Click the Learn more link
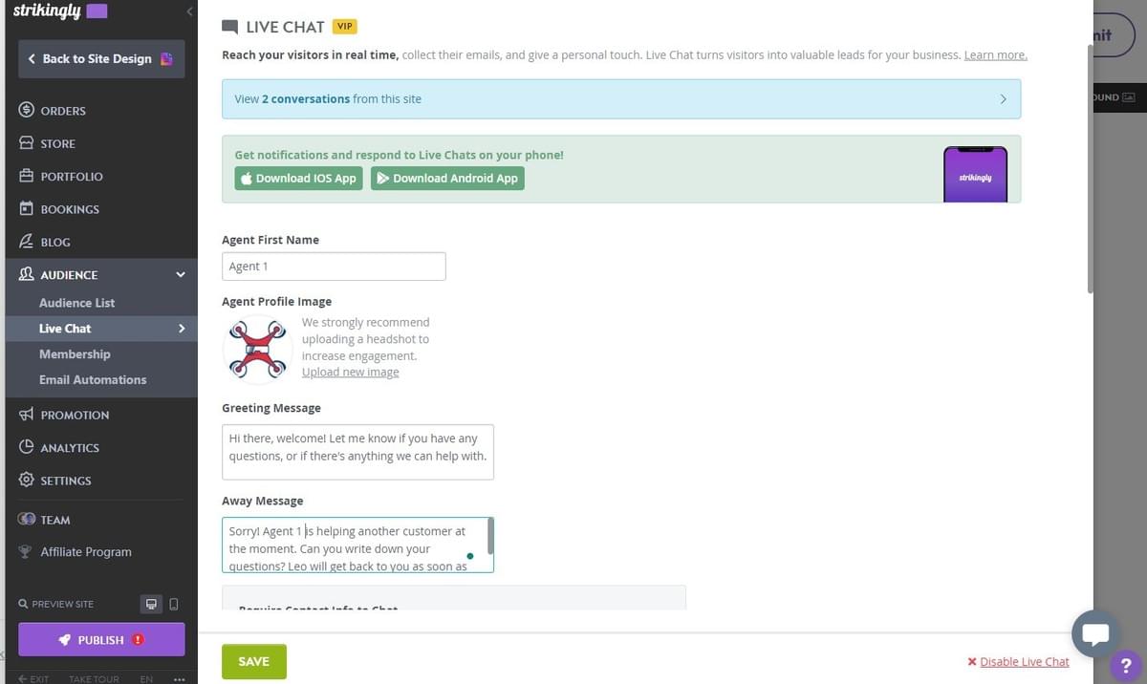The height and width of the screenshot is (684, 1147). [x=995, y=55]
